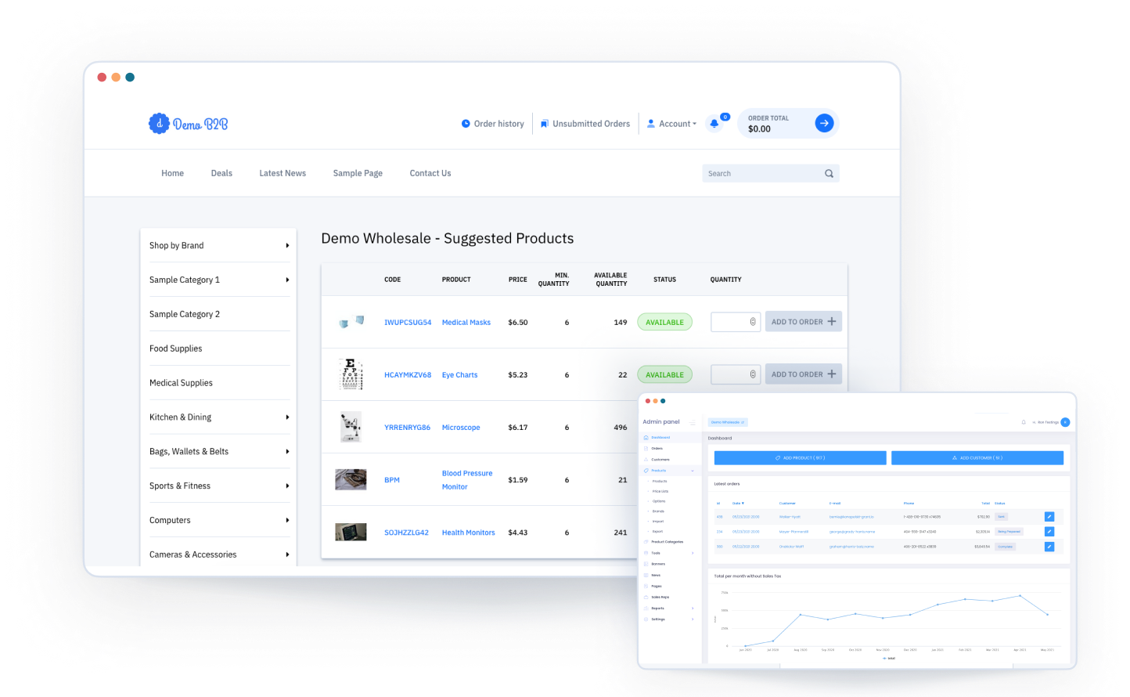Viewport: 1130px width, 697px height.
Task: Click the Add Product button in admin dashboard
Action: click(x=800, y=458)
